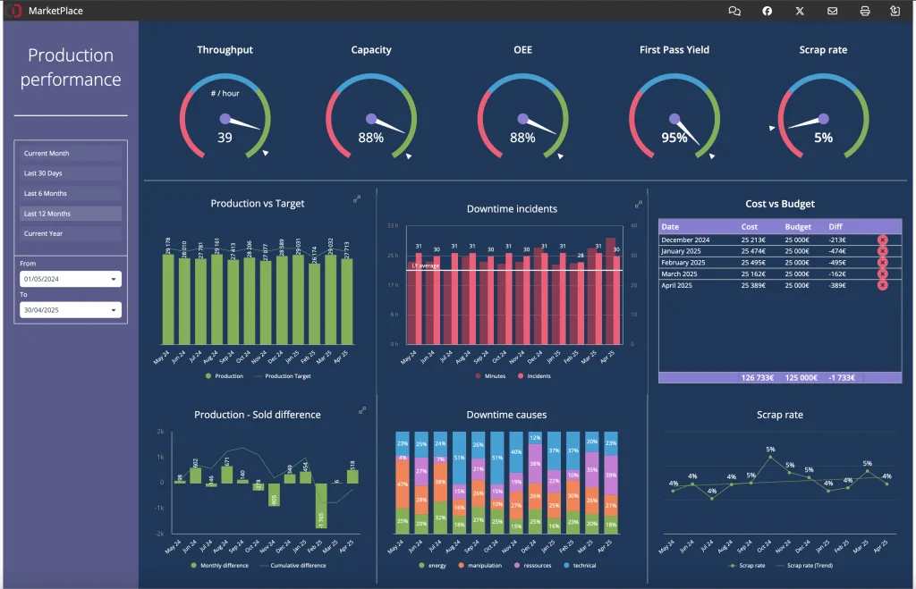This screenshot has height=589, width=916.
Task: Click total cost 126 733€
Action: pyautogui.click(x=758, y=378)
